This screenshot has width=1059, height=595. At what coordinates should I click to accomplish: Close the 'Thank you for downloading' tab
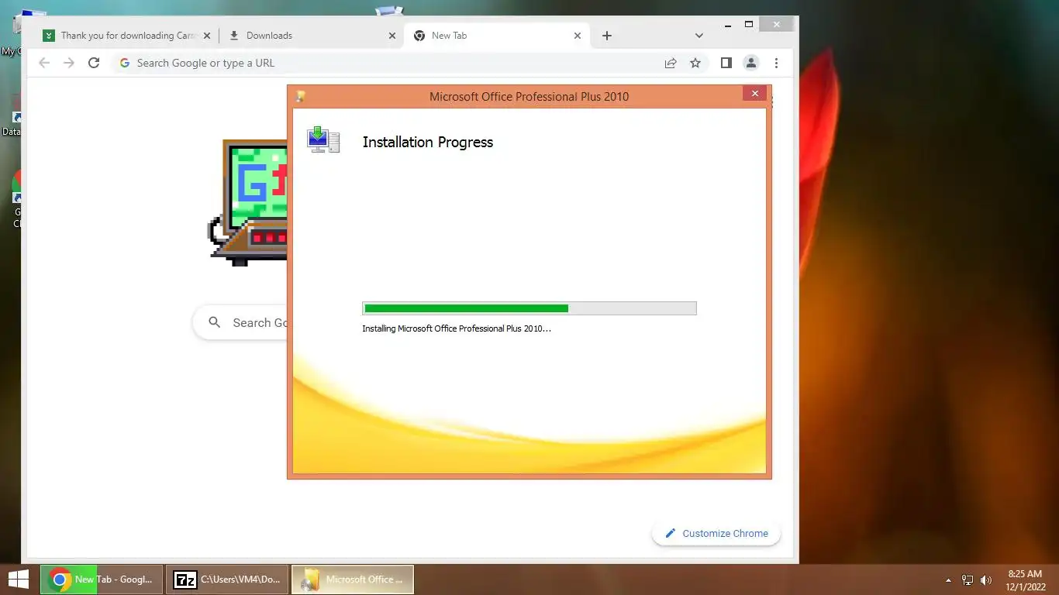click(x=207, y=36)
